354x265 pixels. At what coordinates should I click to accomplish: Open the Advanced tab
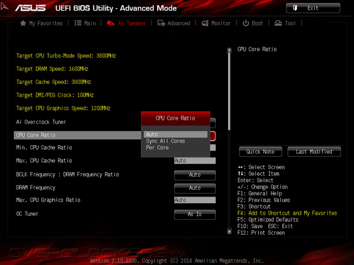174,23
